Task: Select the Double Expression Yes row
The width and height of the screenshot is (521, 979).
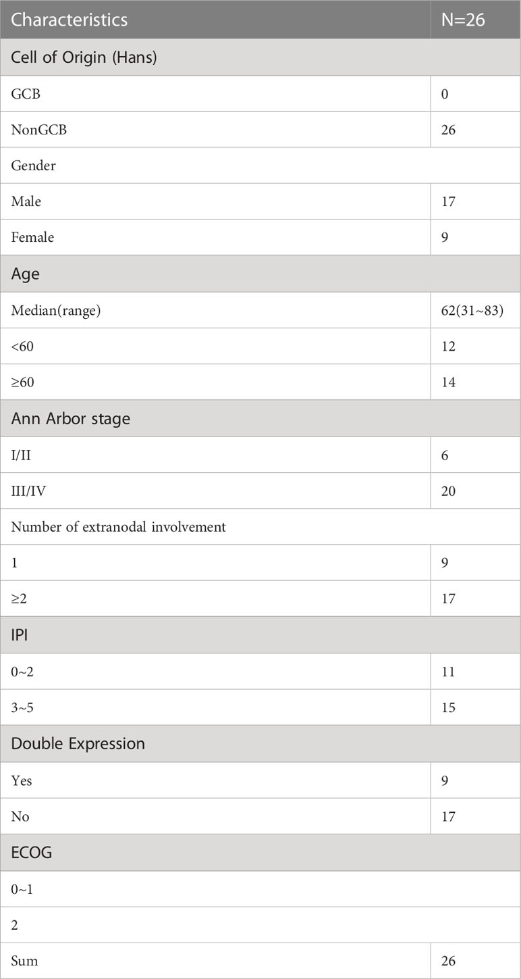Action: click(260, 780)
